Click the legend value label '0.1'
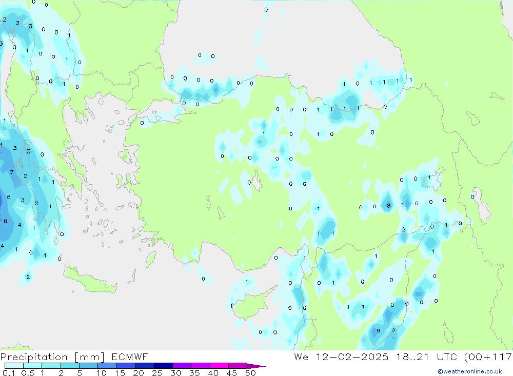 click(x=9, y=373)
